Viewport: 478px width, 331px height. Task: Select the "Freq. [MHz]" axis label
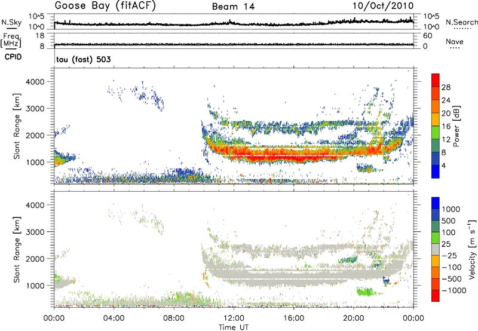pyautogui.click(x=11, y=41)
